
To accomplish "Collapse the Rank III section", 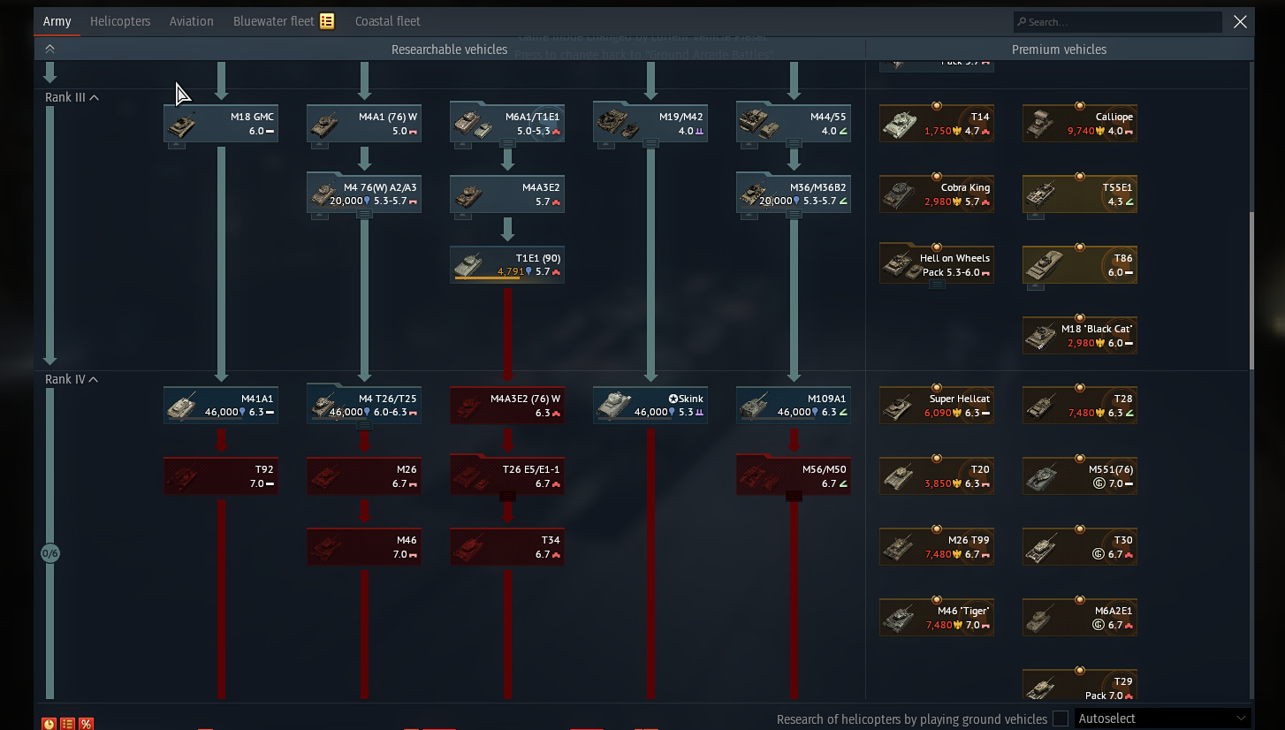I will click(94, 97).
